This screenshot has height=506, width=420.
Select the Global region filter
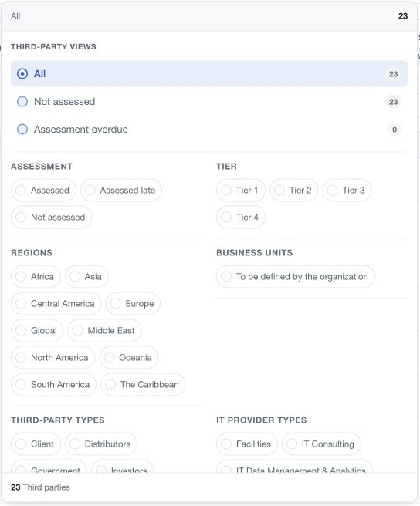click(37, 330)
